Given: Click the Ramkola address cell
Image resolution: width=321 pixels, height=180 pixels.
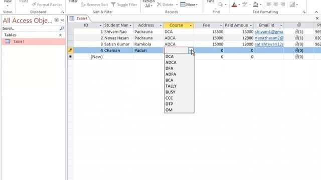Looking at the screenshot, I should (x=148, y=44).
